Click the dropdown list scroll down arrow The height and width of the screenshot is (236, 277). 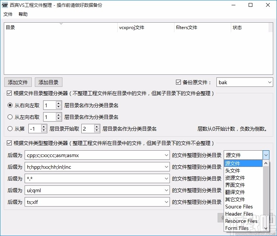click(266, 228)
